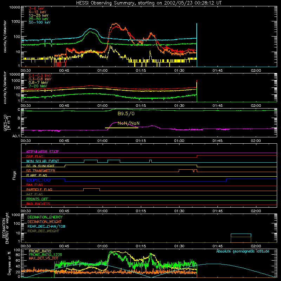The image size is (281, 281).
Task: Click the SC_TRANSMITTER pulse near 01:32
Action: (186, 171)
